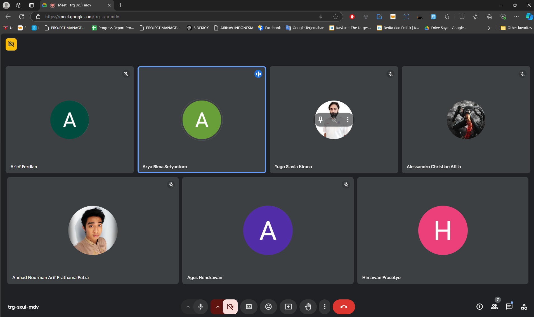Viewport: 534px width, 317px height.
Task: Open the Facebook bookmark
Action: click(x=270, y=28)
